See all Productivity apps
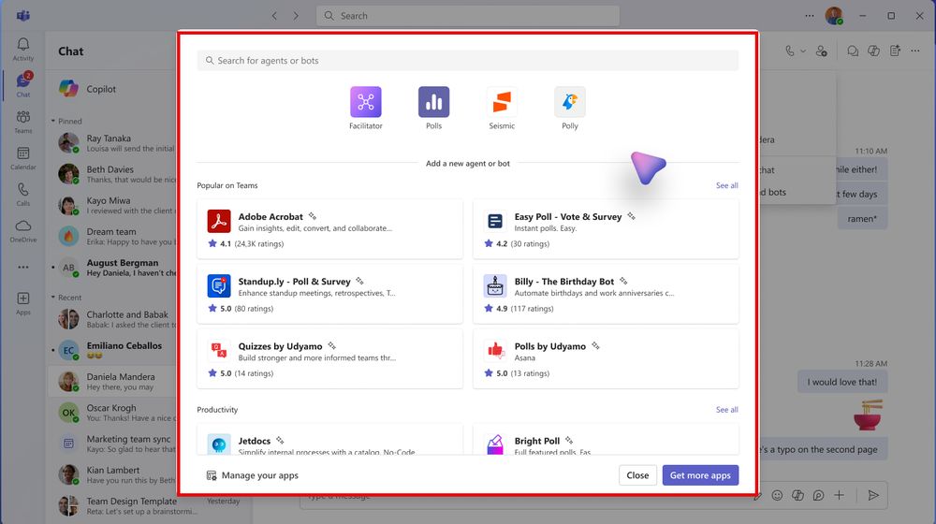The width and height of the screenshot is (936, 524). coord(726,410)
